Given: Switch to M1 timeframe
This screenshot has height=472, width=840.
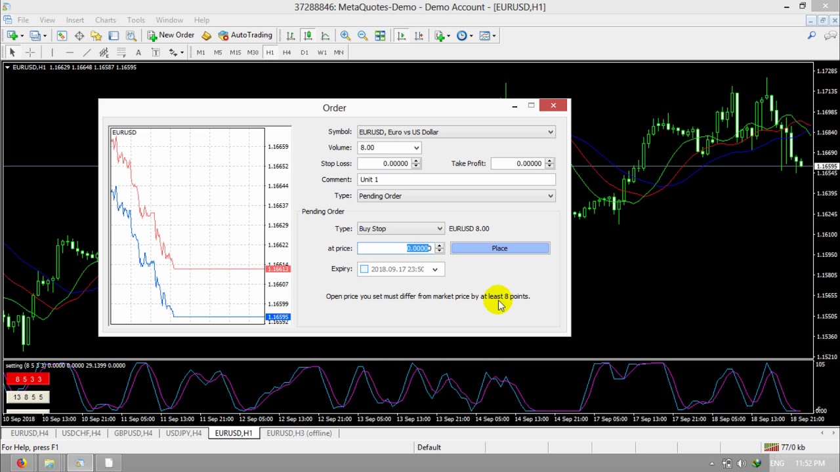Looking at the screenshot, I should (x=201, y=52).
